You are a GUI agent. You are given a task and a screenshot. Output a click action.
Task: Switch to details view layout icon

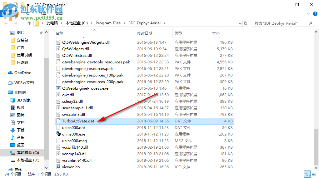point(307,174)
